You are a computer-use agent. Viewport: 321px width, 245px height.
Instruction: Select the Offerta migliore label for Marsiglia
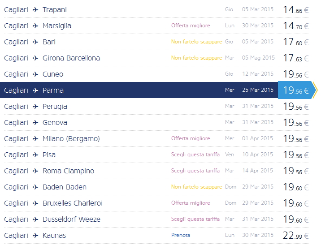coord(191,26)
